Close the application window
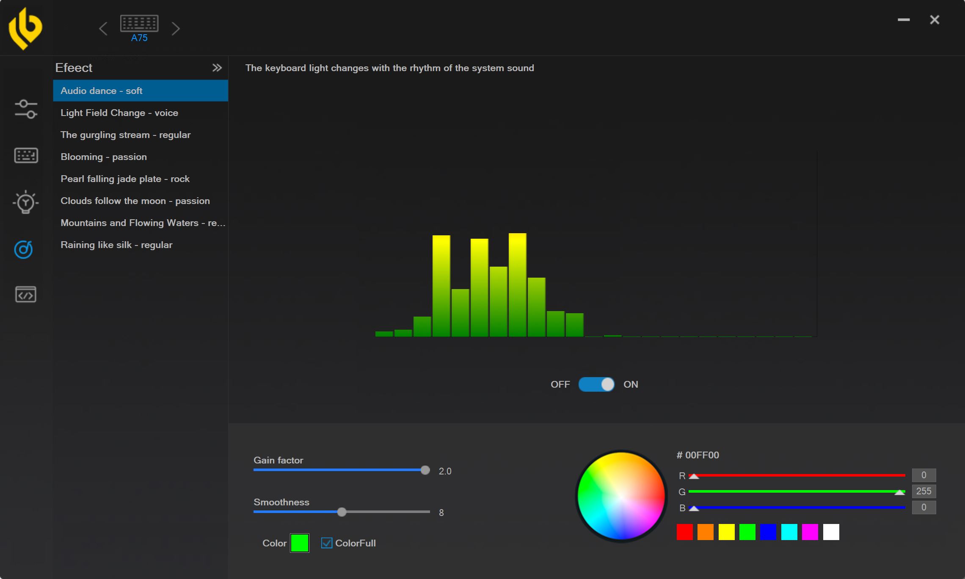Screen dimensions: 965x579 tap(935, 19)
